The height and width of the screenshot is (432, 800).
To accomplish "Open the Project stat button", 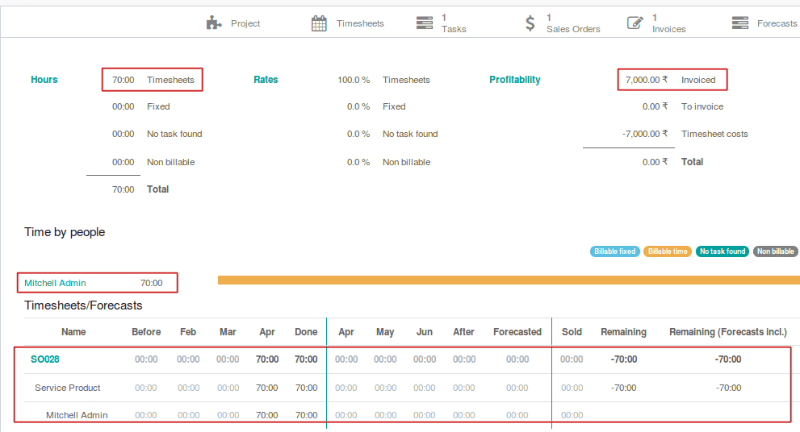I will click(x=233, y=23).
